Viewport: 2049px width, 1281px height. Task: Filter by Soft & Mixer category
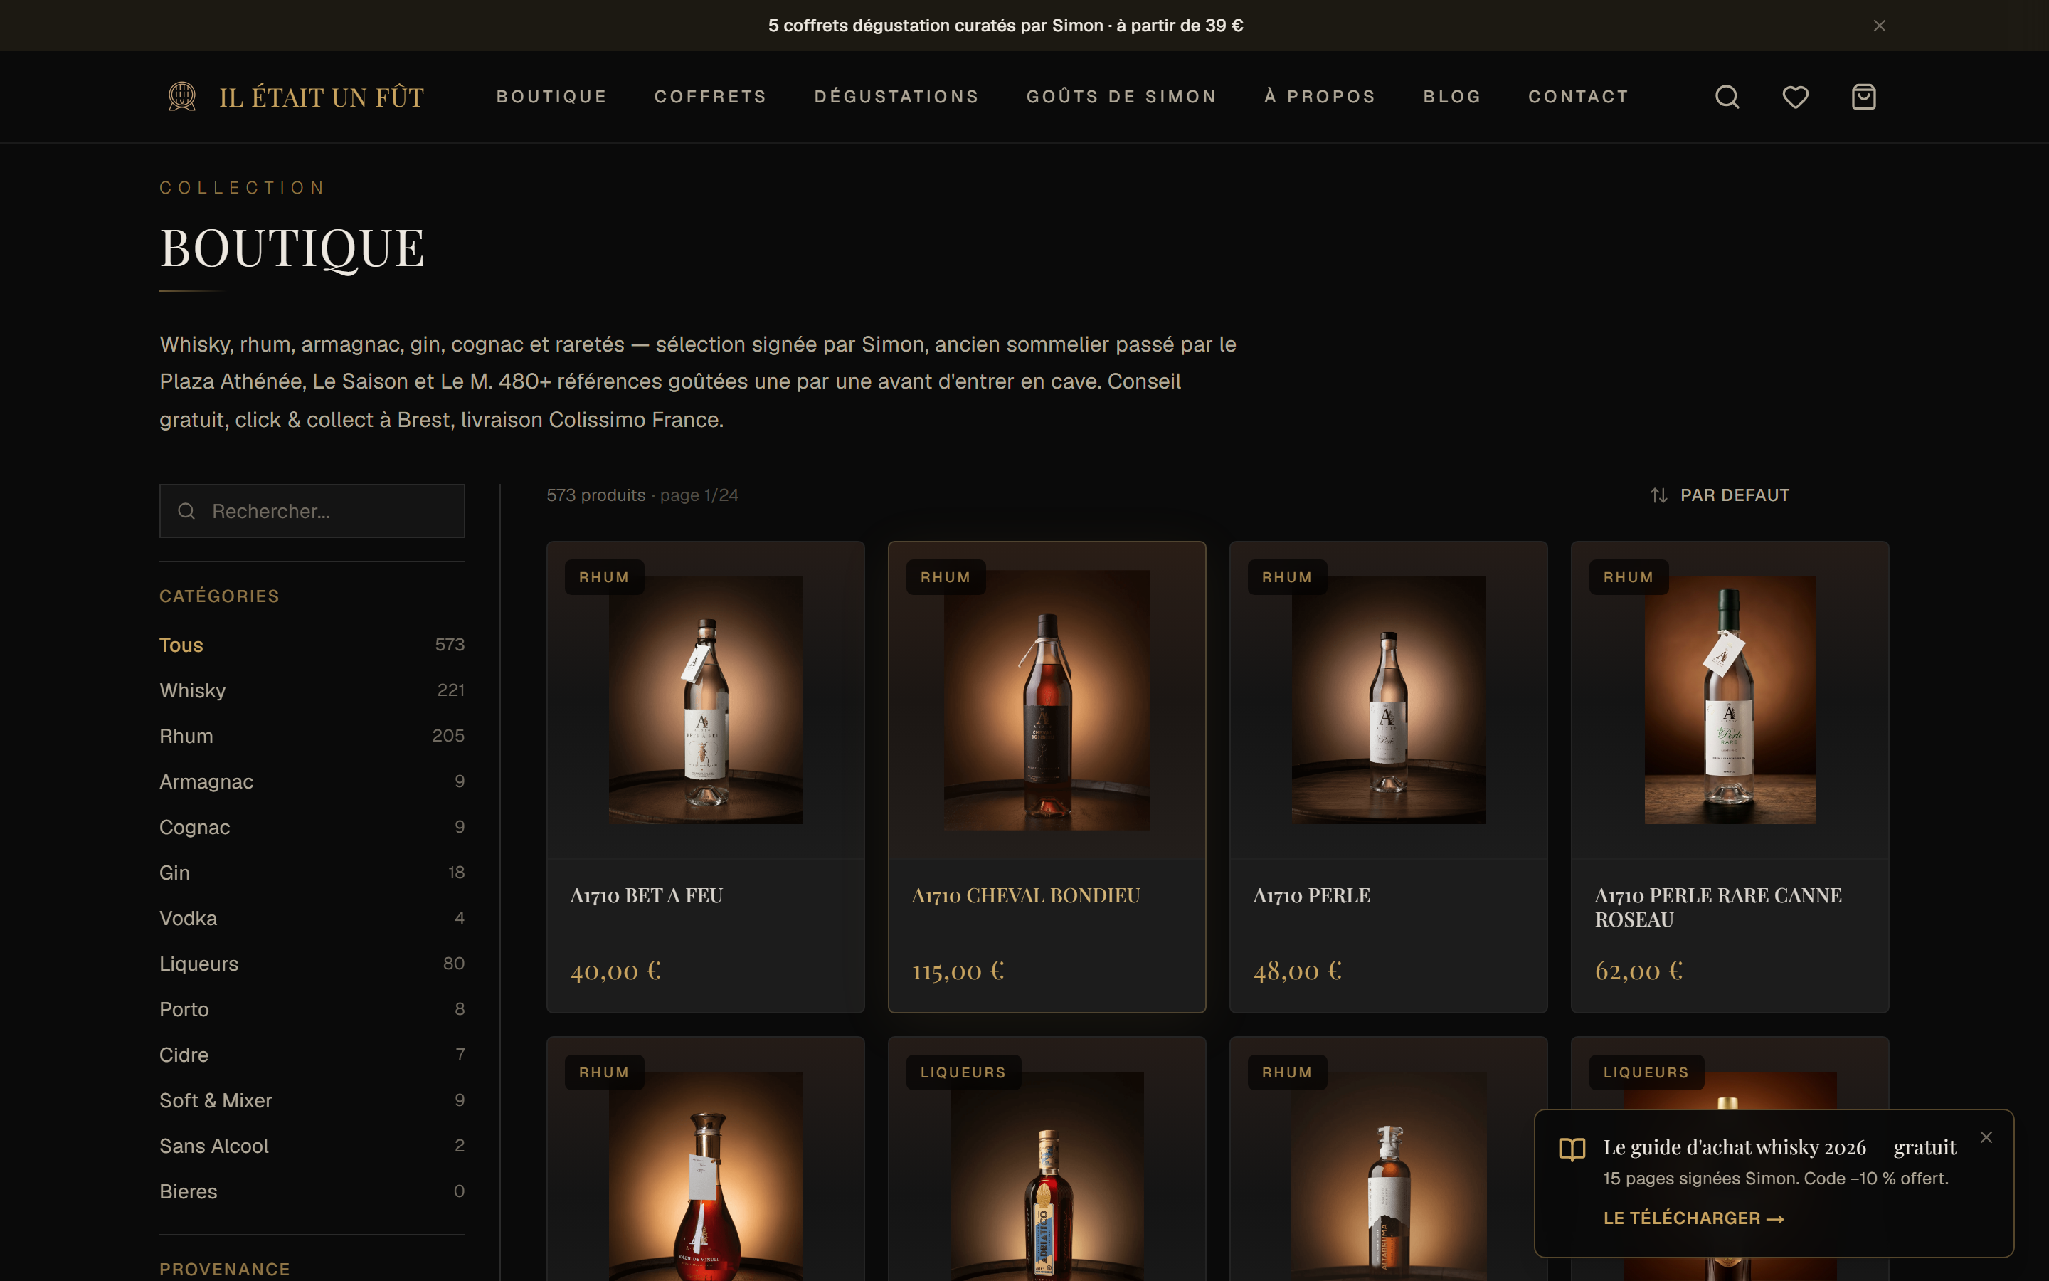coord(312,1100)
